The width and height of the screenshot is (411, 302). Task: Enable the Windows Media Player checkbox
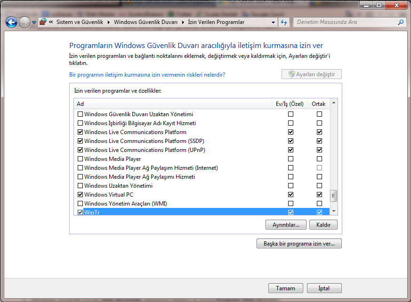pos(80,159)
